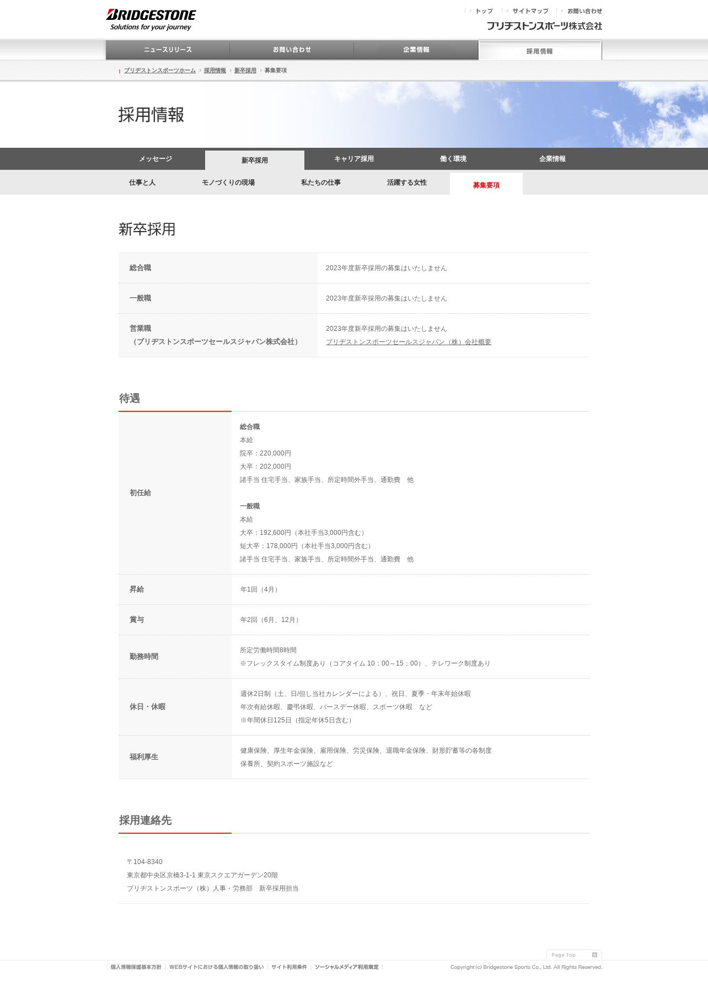This screenshot has height=981, width=708.
Task: Open 個人情報保護基本方針 footer link
Action: click(136, 967)
